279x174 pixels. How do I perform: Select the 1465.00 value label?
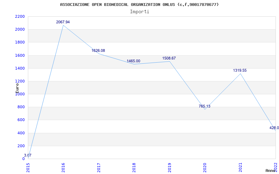[134, 61]
